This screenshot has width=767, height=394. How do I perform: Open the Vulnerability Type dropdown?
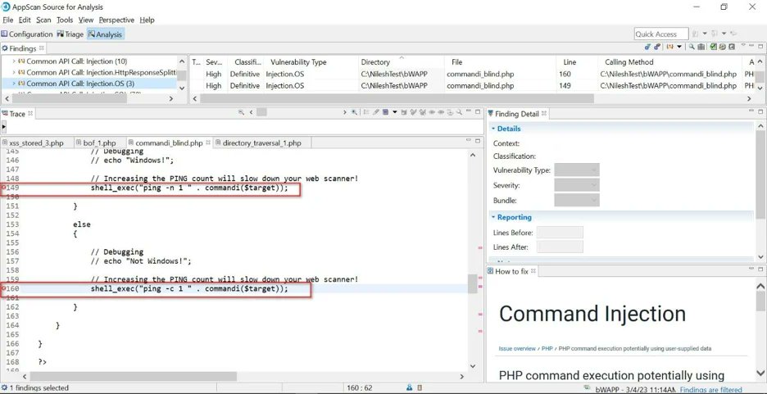(x=577, y=170)
